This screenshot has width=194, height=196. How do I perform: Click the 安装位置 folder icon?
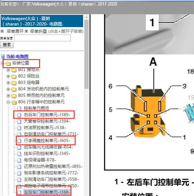[x=8, y=64]
